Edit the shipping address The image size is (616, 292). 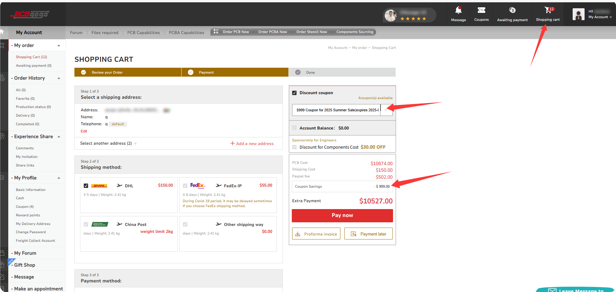point(84,131)
